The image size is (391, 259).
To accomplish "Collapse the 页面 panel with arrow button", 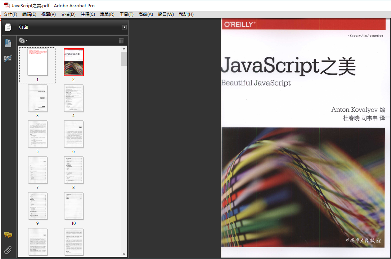I will point(124,27).
